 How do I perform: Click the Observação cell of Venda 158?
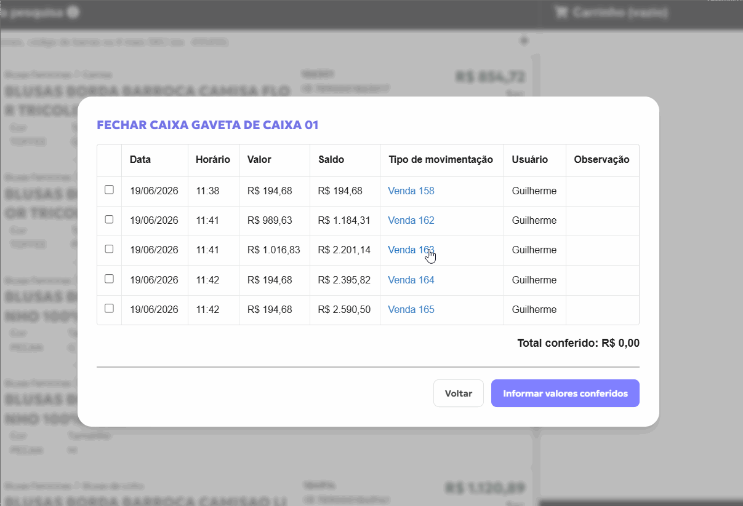point(603,191)
